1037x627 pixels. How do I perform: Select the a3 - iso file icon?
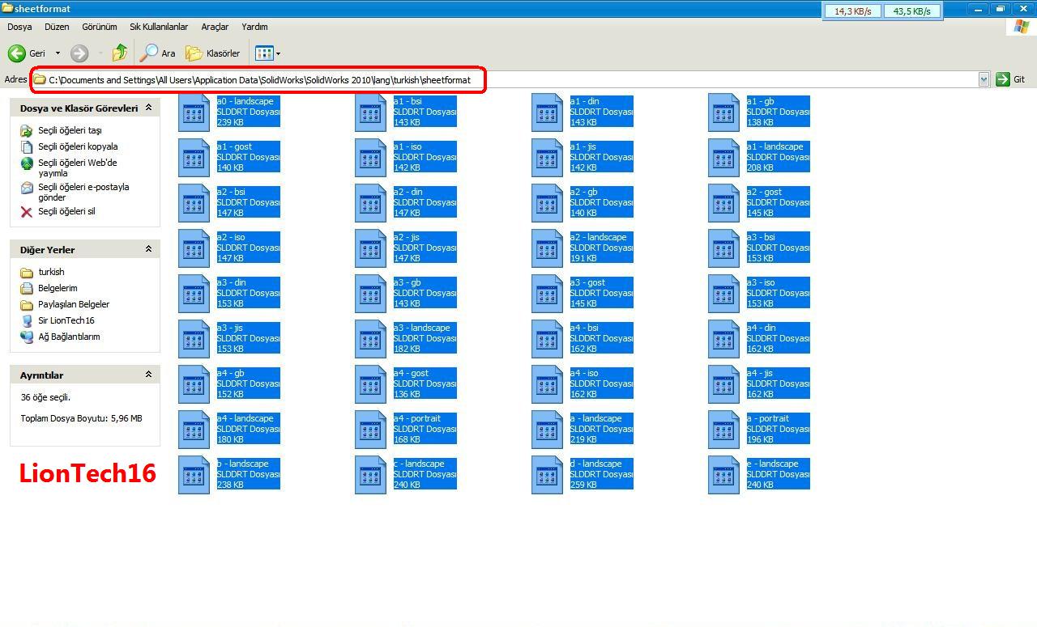[723, 294]
